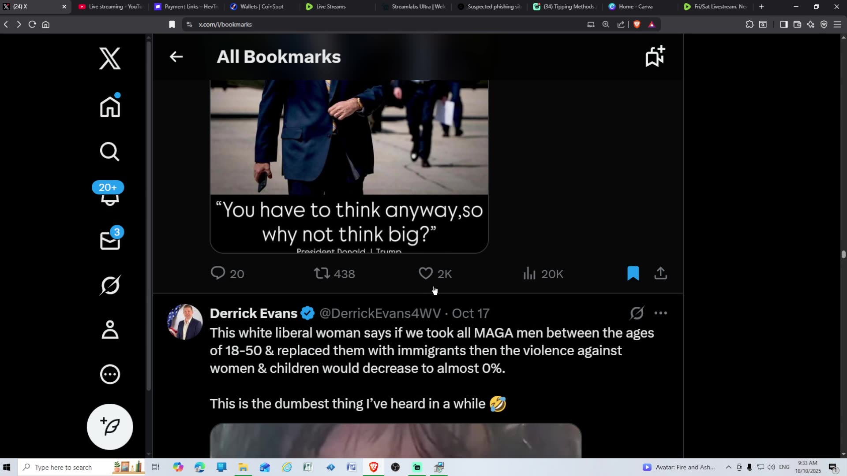
Task: Open Home feed in X sidebar
Action: 110,106
